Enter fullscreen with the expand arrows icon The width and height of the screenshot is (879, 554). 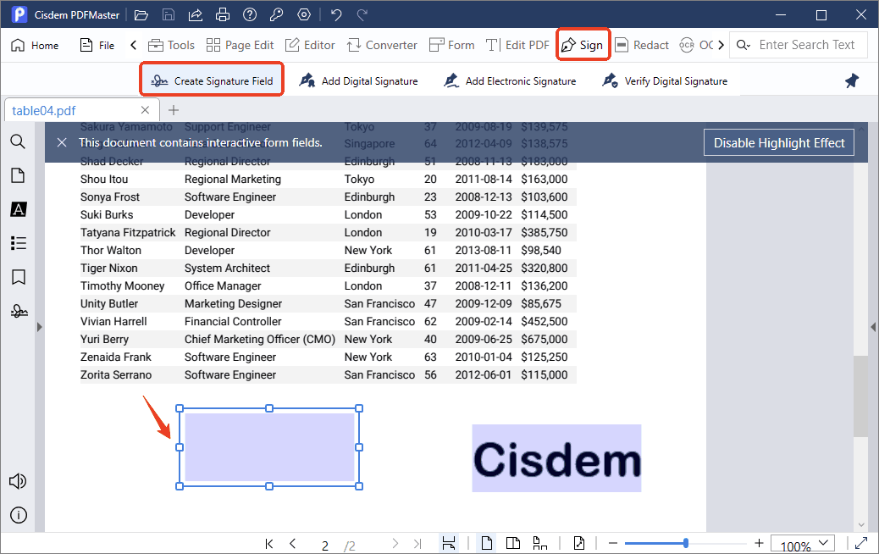coord(861,544)
